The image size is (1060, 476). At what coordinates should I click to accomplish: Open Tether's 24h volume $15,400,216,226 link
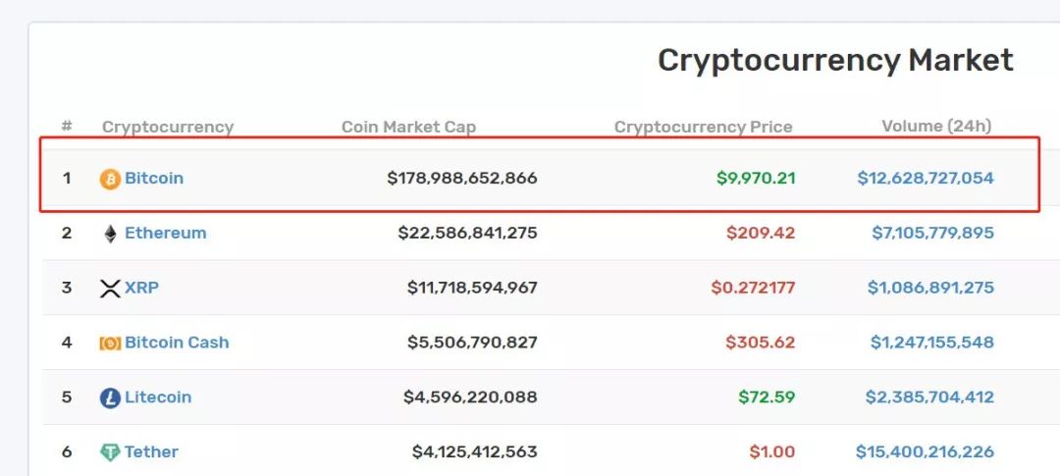point(925,451)
